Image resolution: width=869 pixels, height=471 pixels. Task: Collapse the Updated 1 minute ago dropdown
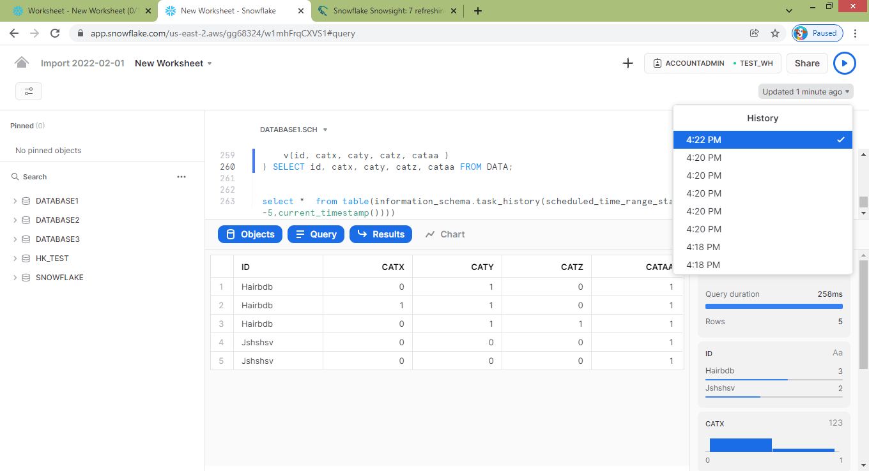(806, 92)
